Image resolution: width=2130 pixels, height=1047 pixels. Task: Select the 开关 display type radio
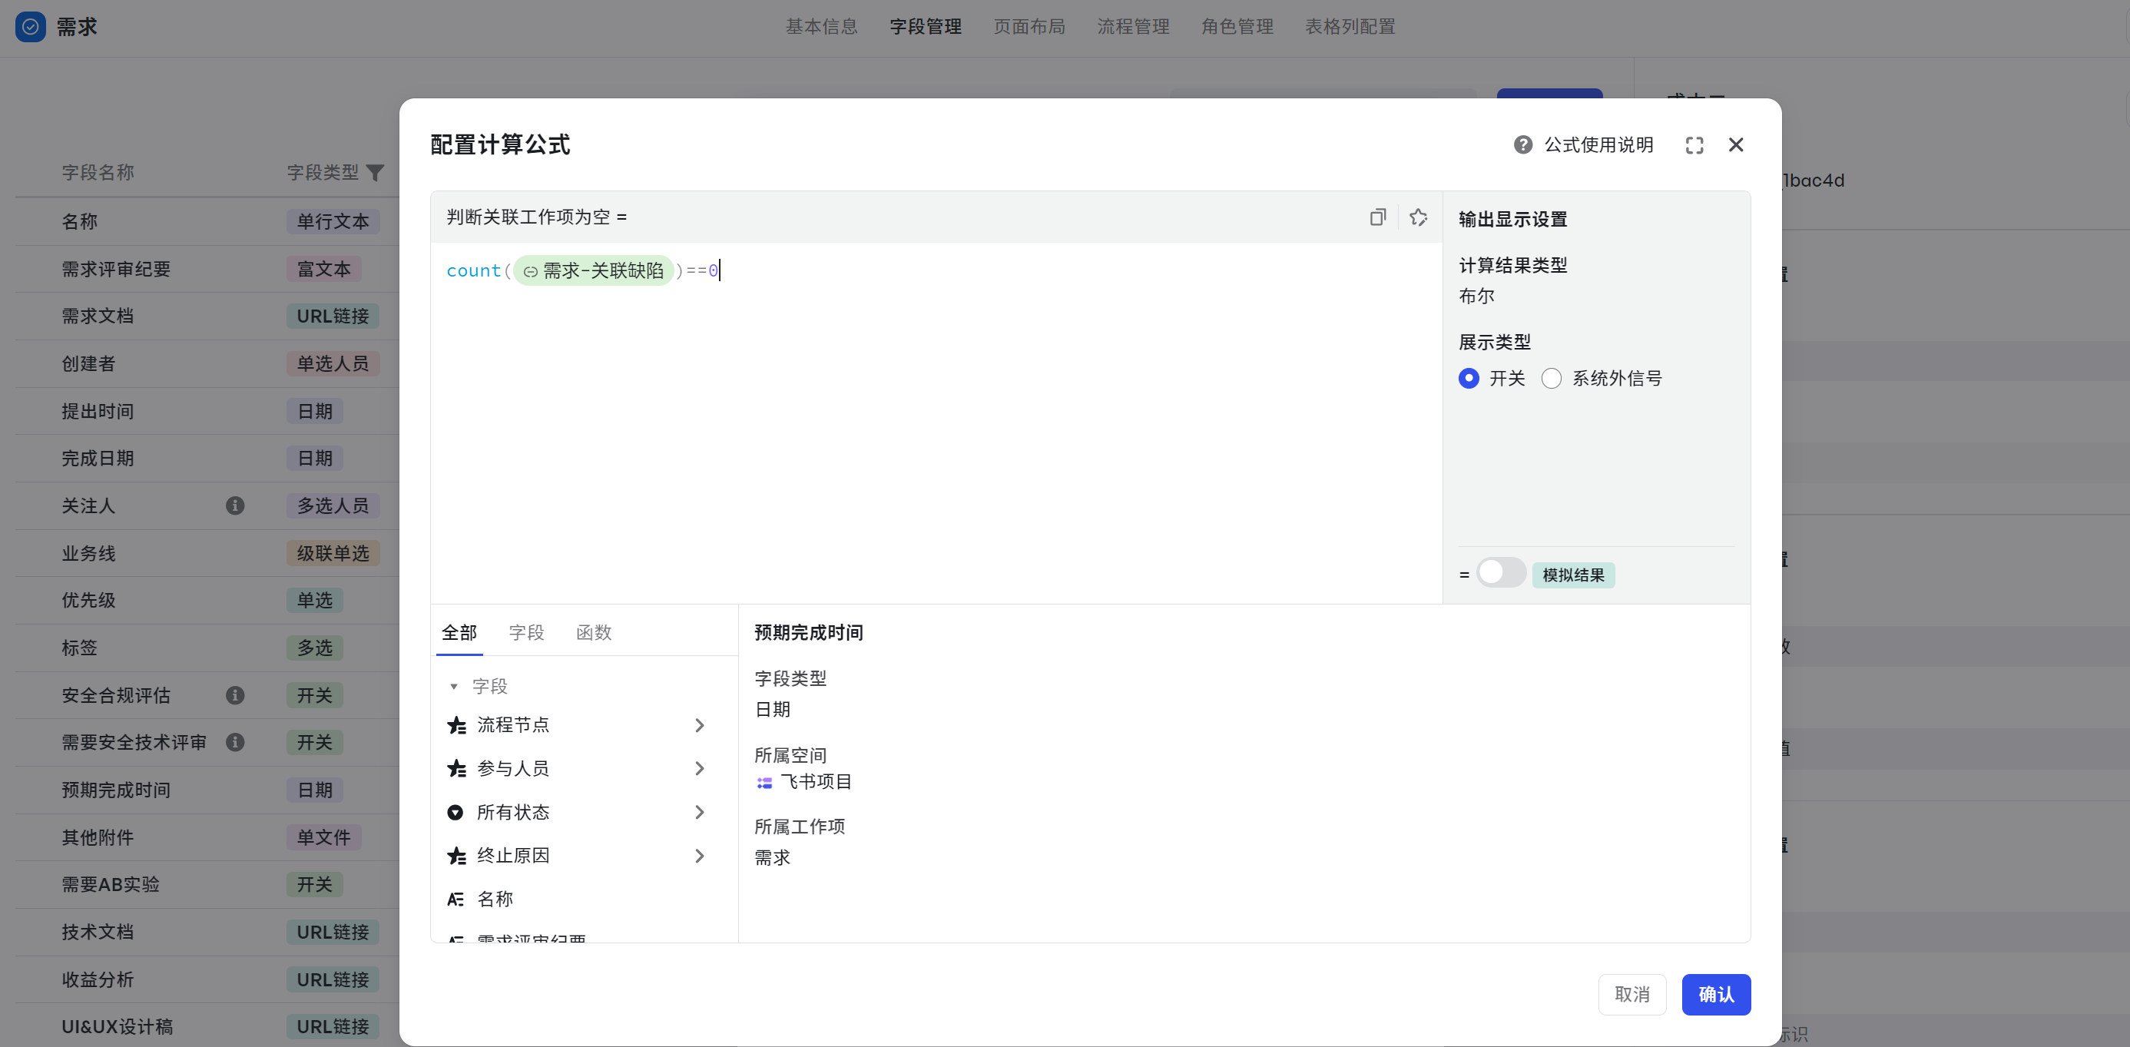pyautogui.click(x=1469, y=379)
